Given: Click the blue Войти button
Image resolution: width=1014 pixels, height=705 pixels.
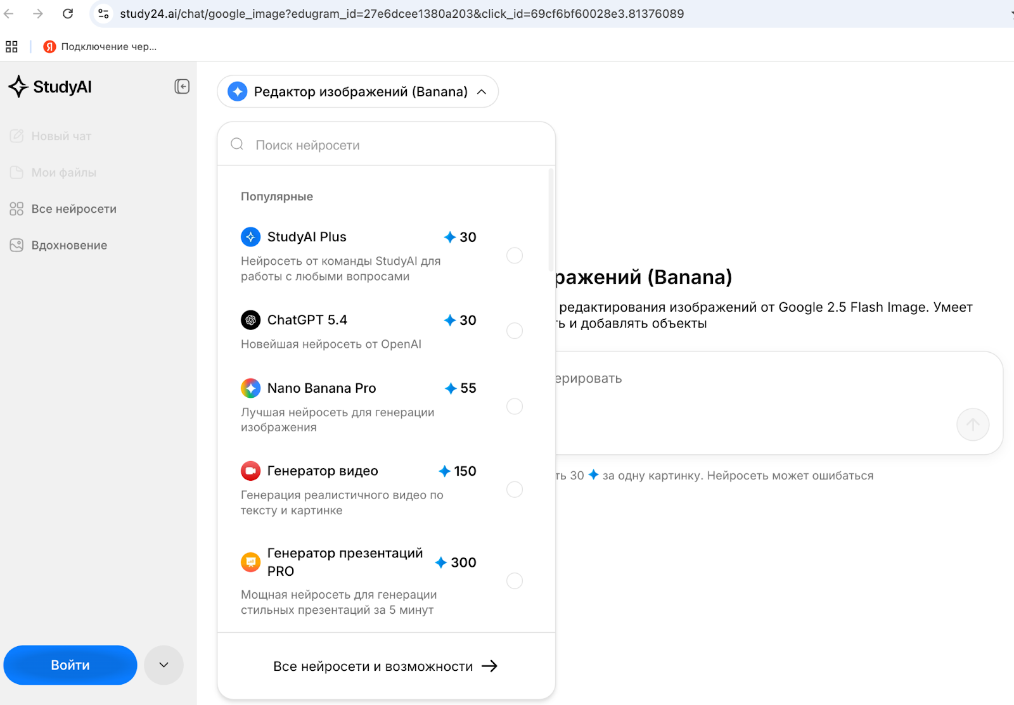Looking at the screenshot, I should click(x=70, y=665).
